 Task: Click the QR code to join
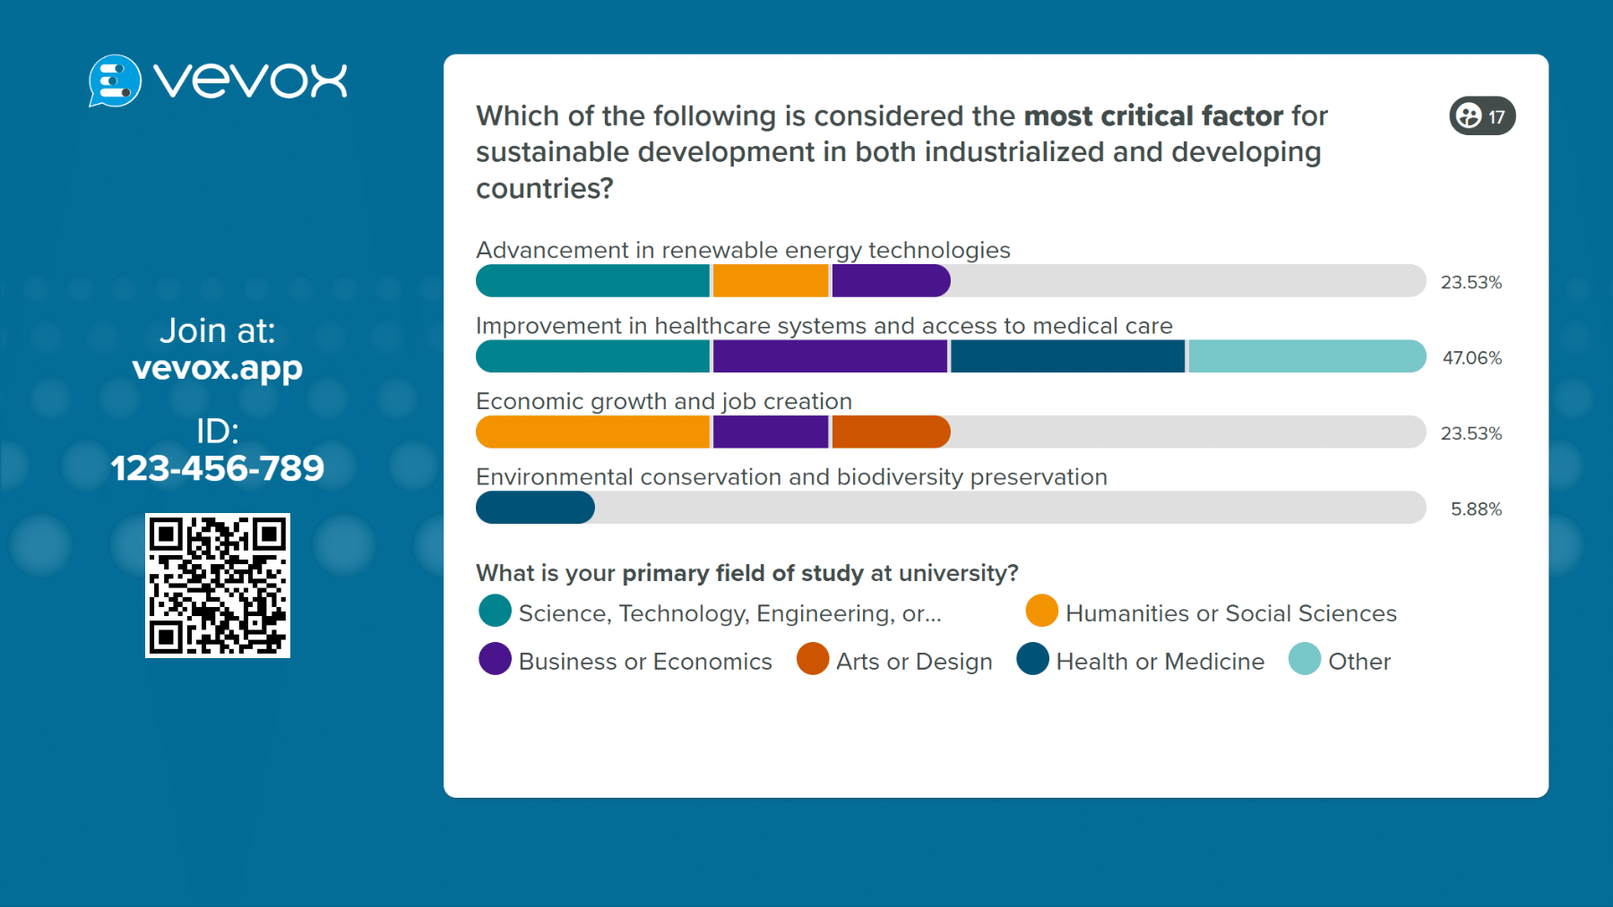click(x=218, y=586)
